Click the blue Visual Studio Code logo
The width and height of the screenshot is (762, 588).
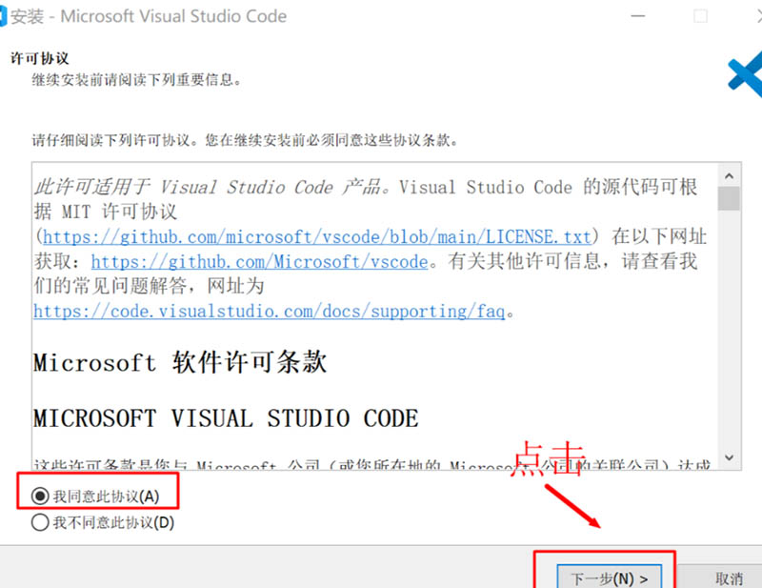(x=745, y=72)
